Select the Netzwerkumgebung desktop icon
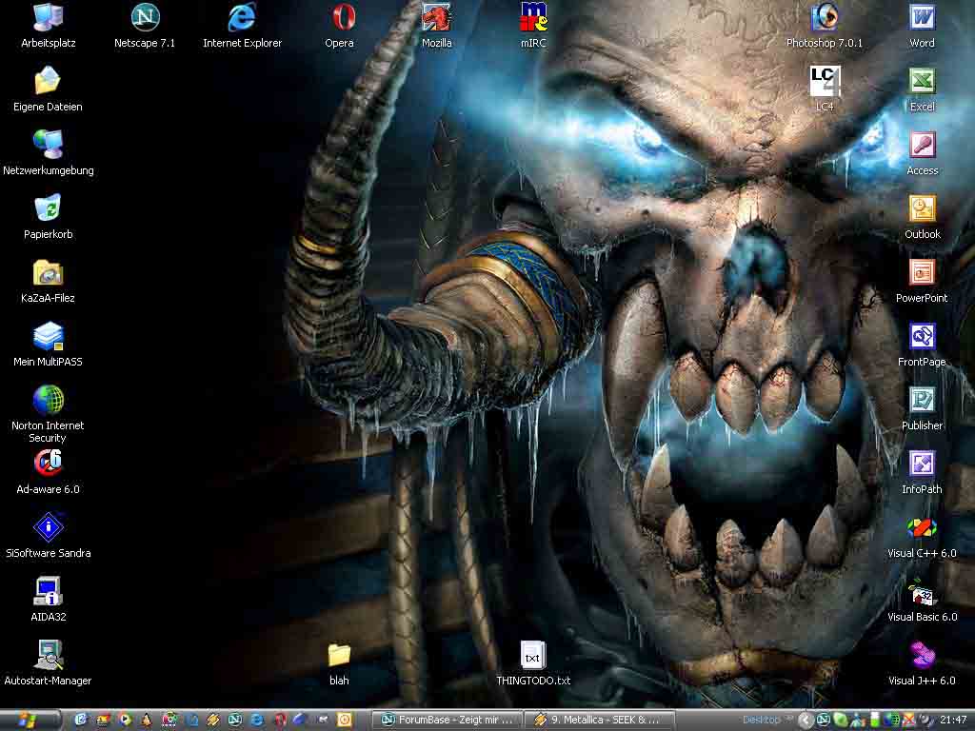 pyautogui.click(x=48, y=153)
